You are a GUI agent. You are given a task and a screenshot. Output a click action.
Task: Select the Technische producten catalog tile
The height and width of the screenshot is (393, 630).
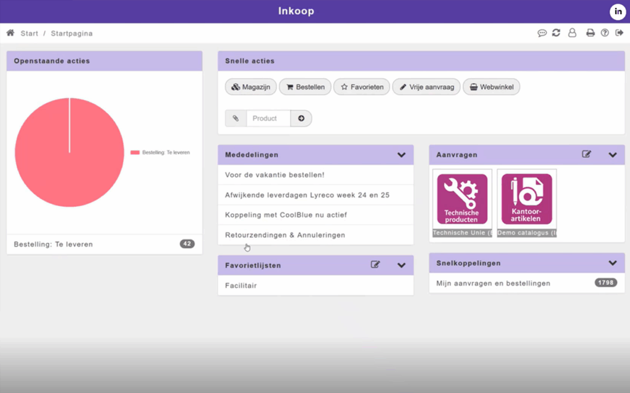(x=462, y=199)
